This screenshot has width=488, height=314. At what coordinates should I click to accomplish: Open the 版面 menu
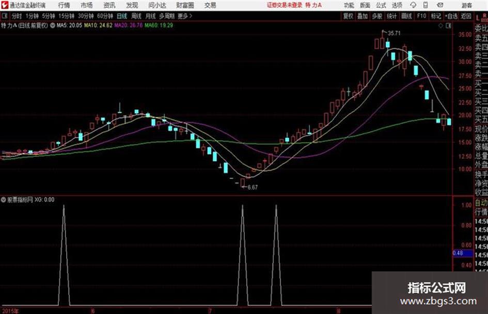point(365,5)
